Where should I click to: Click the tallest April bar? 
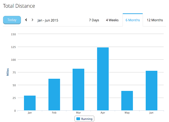click(x=103, y=79)
